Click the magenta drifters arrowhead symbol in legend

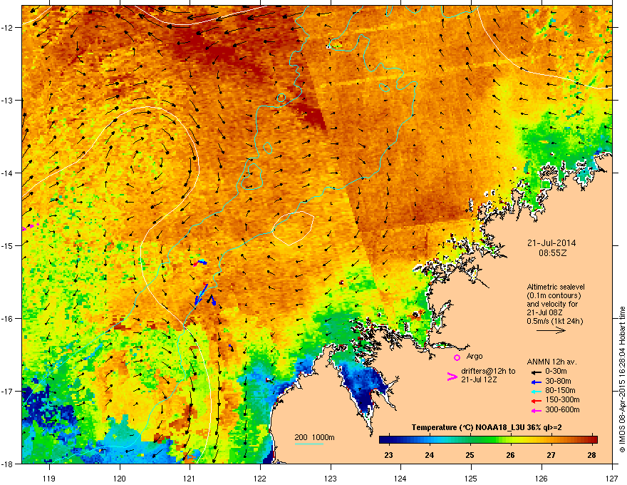coord(452,376)
